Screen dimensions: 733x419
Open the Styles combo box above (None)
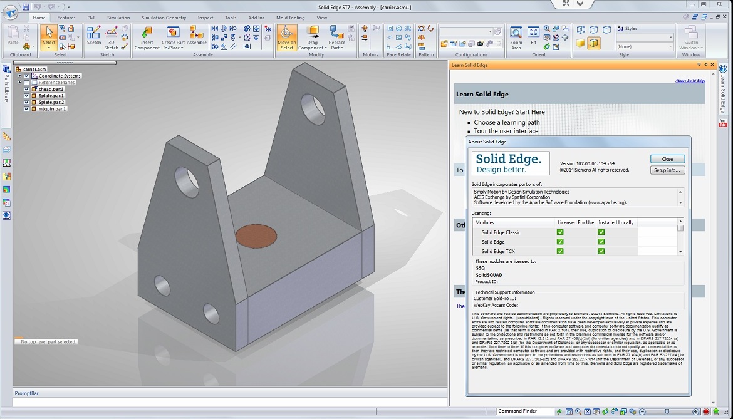click(x=645, y=37)
